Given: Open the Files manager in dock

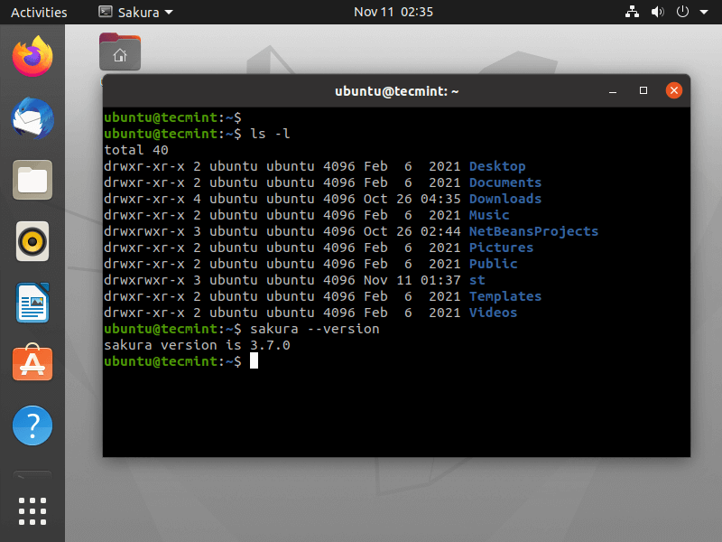Looking at the screenshot, I should 32,180.
